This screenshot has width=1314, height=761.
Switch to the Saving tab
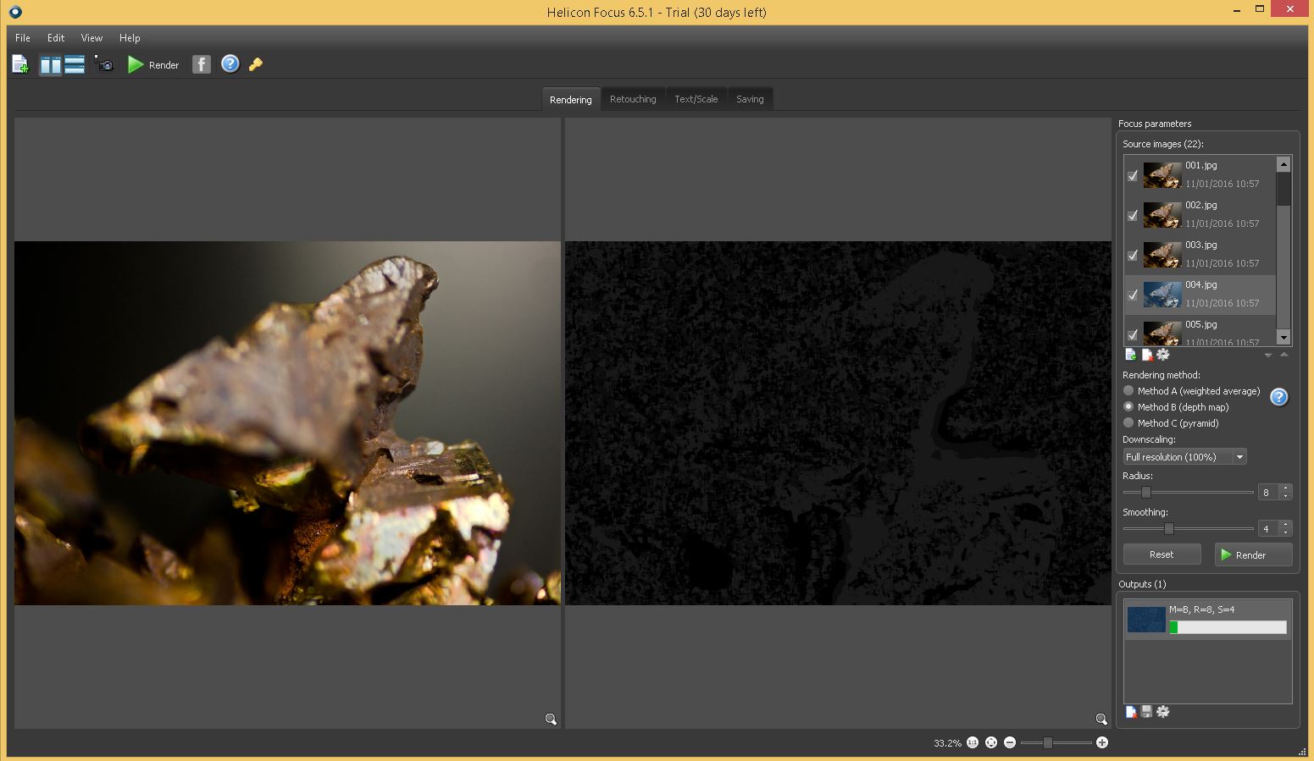(x=750, y=99)
